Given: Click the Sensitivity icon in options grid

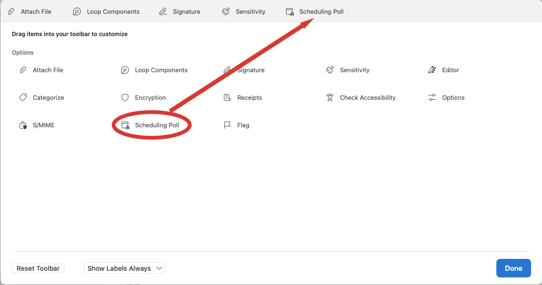Looking at the screenshot, I should [330, 70].
